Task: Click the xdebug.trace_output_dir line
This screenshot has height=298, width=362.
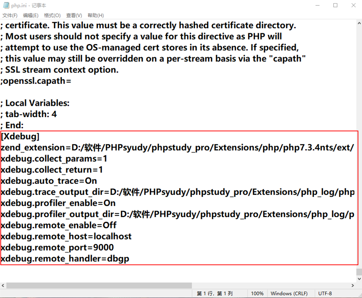Action: pos(178,192)
